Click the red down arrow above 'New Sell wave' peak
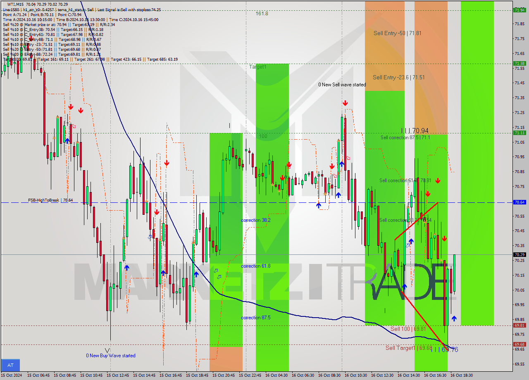Viewport: 529px width, 380px height. click(345, 103)
